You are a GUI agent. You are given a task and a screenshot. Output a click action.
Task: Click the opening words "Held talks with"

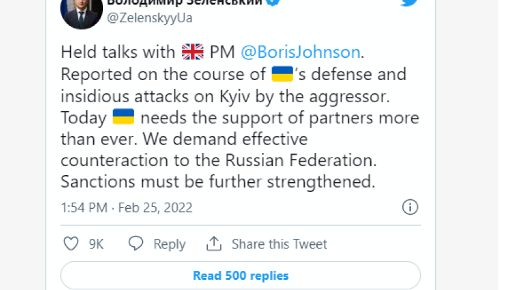(118, 52)
